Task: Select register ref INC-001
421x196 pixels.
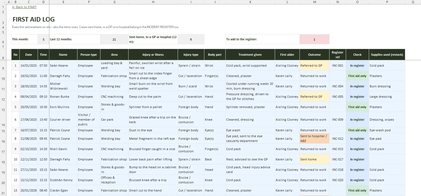Action: pyautogui.click(x=337, y=66)
